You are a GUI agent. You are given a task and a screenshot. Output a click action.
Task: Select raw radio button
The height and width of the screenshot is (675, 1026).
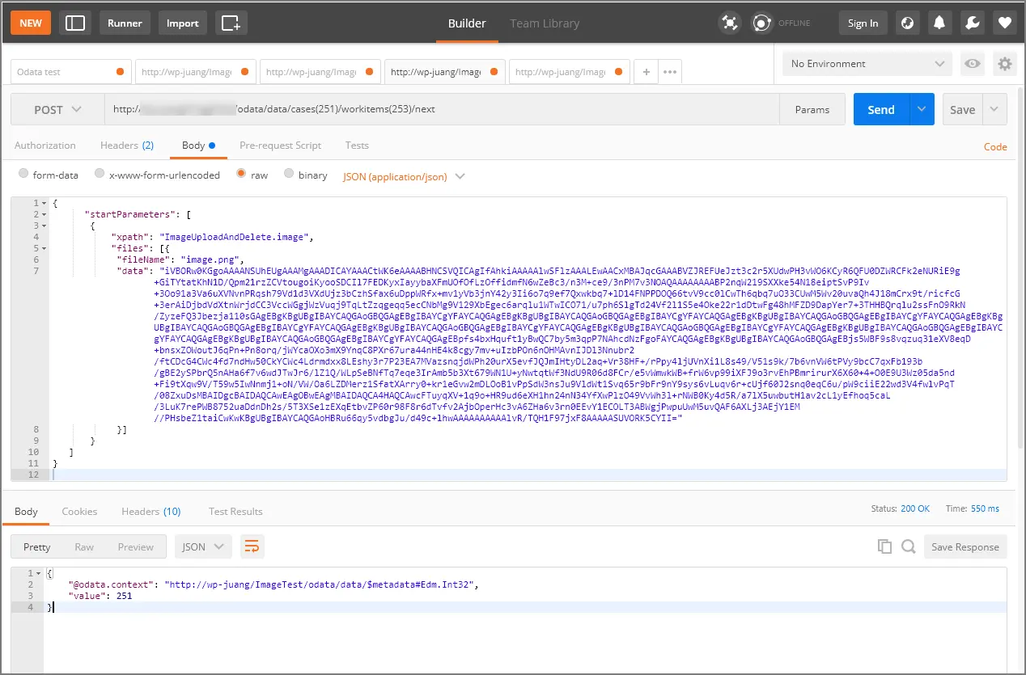coord(241,174)
